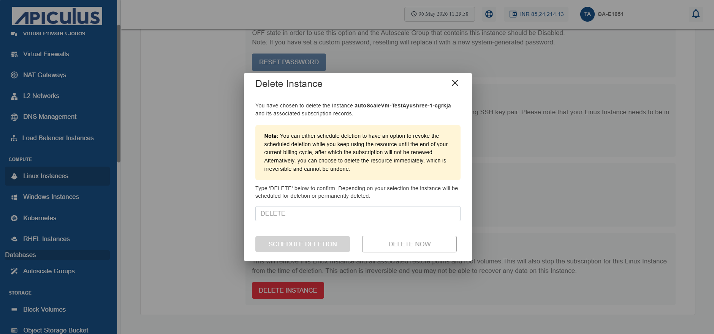The width and height of the screenshot is (714, 334).
Task: Click the Linux Instances penguin icon
Action: click(14, 176)
